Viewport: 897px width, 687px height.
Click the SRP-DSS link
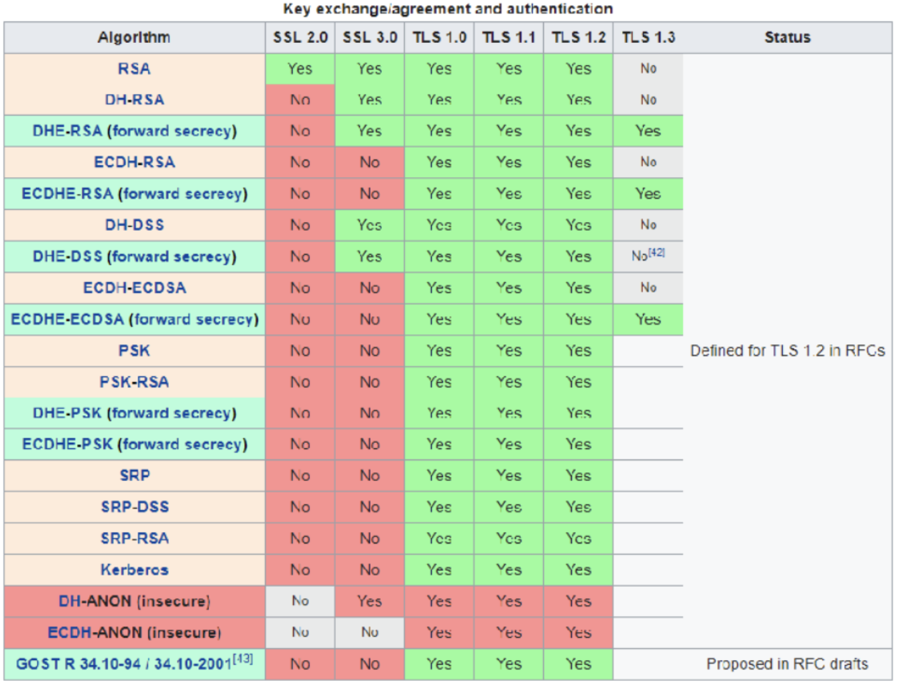click(134, 507)
